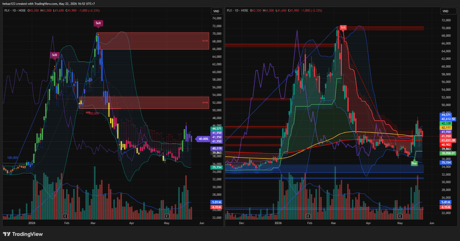Click the Dec label on right chart time axis

click(241, 223)
